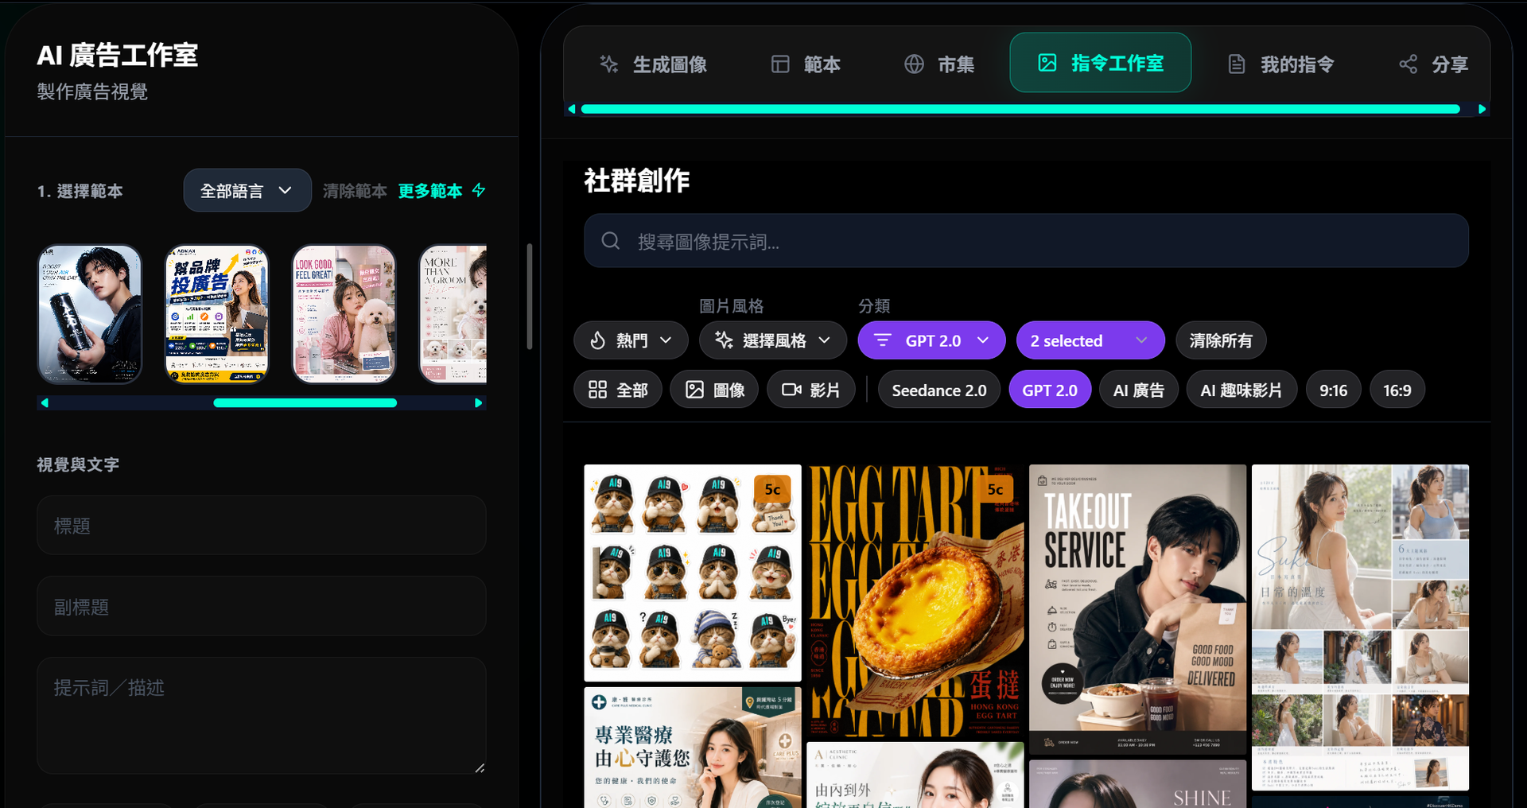Click the 清除範本 link
This screenshot has width=1527, height=808.
coord(355,191)
